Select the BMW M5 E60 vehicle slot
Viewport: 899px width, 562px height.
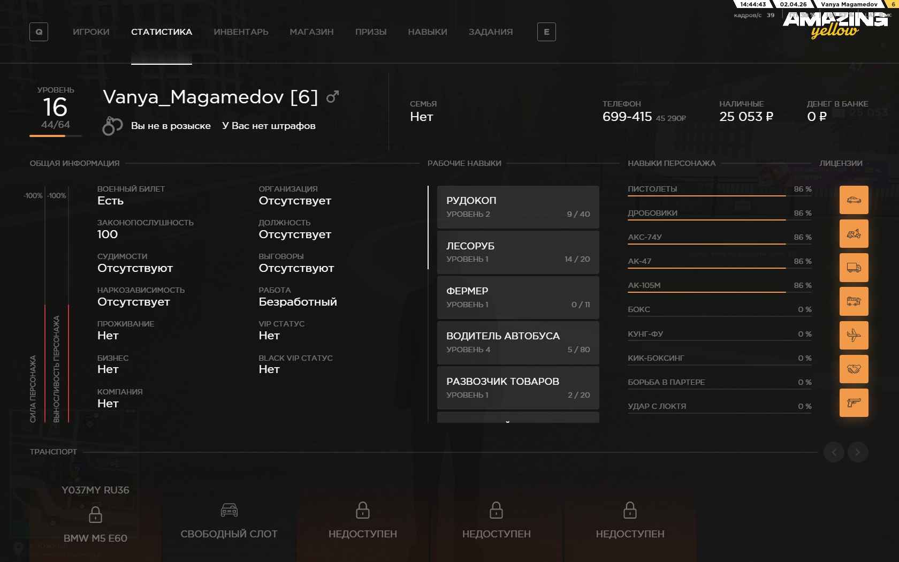tap(95, 517)
